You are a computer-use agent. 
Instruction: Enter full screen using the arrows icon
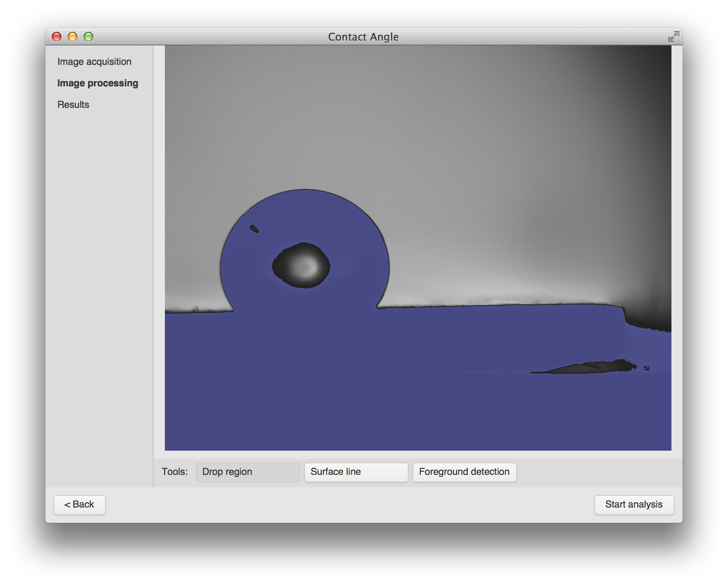coord(673,37)
